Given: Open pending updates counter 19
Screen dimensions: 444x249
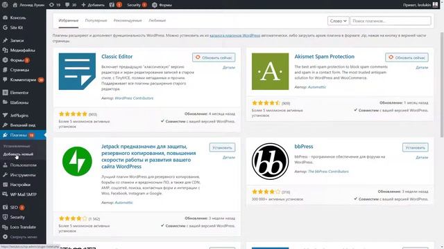Looking at the screenshot, I should coord(55,5).
